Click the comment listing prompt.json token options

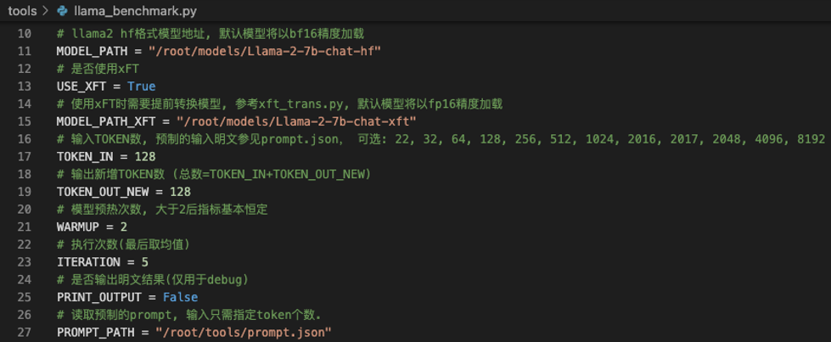[x=441, y=139]
